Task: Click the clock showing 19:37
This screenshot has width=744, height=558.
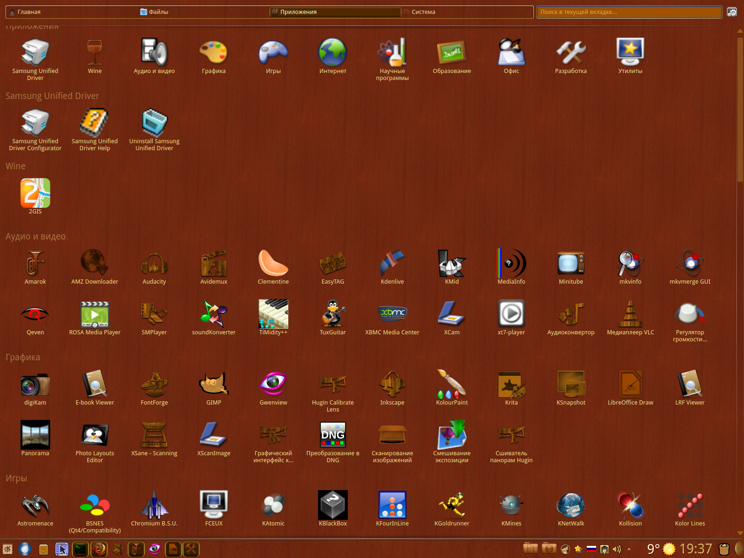Action: (x=696, y=549)
